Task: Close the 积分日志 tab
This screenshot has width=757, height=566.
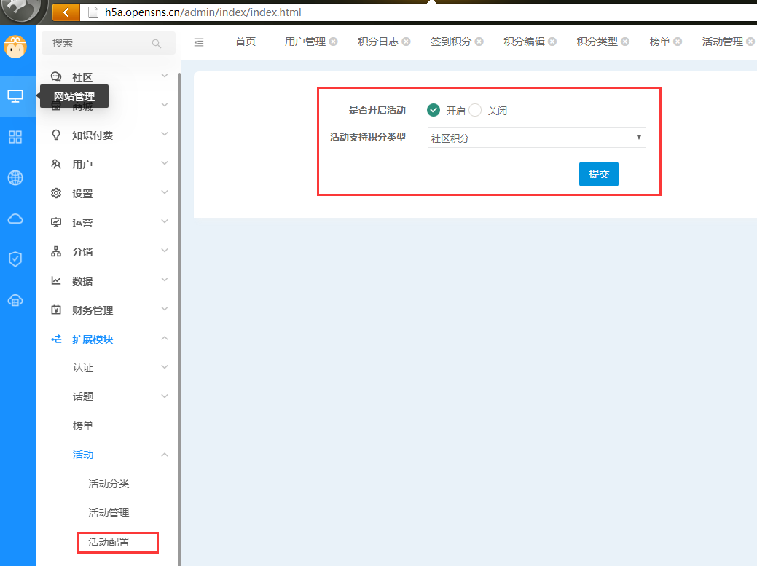Action: (x=407, y=42)
